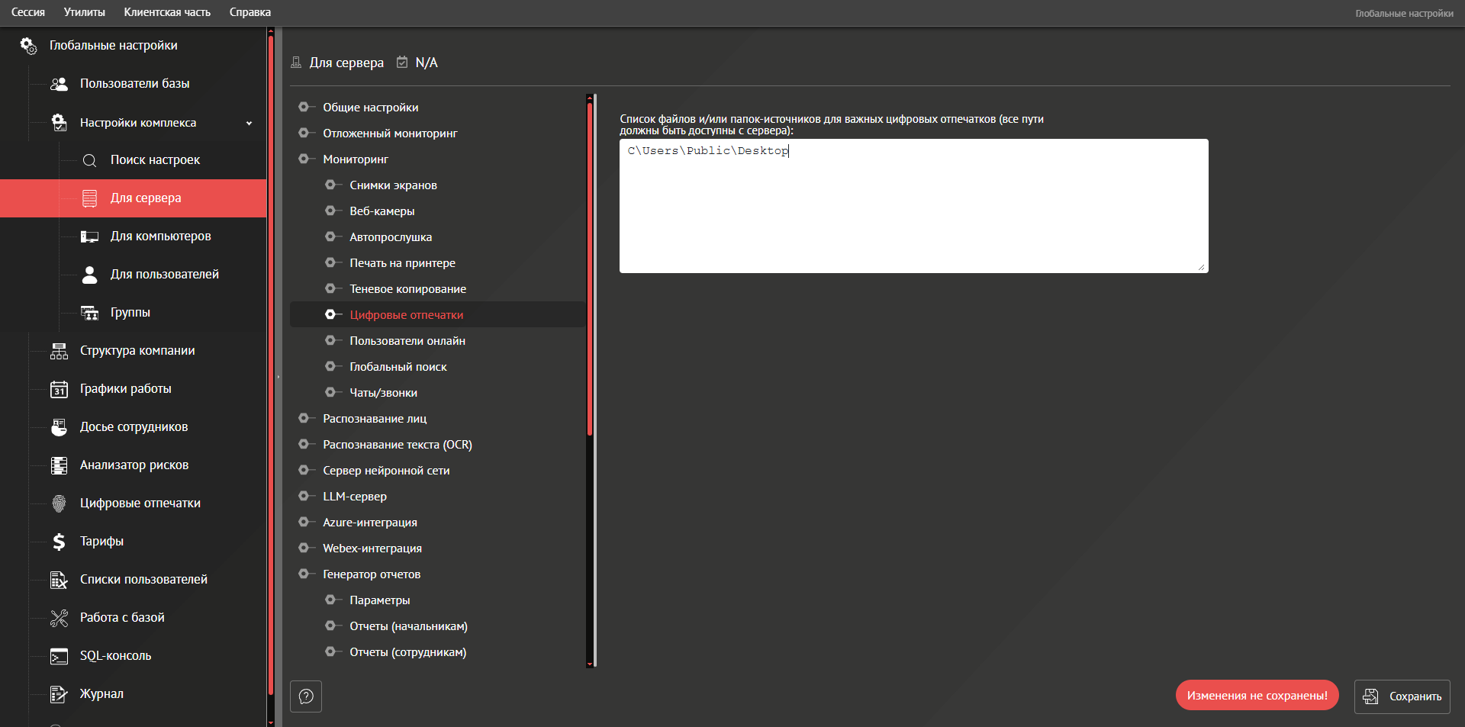Click the Global settings gear icon
Viewport: 1465px width, 727px height.
(28, 46)
